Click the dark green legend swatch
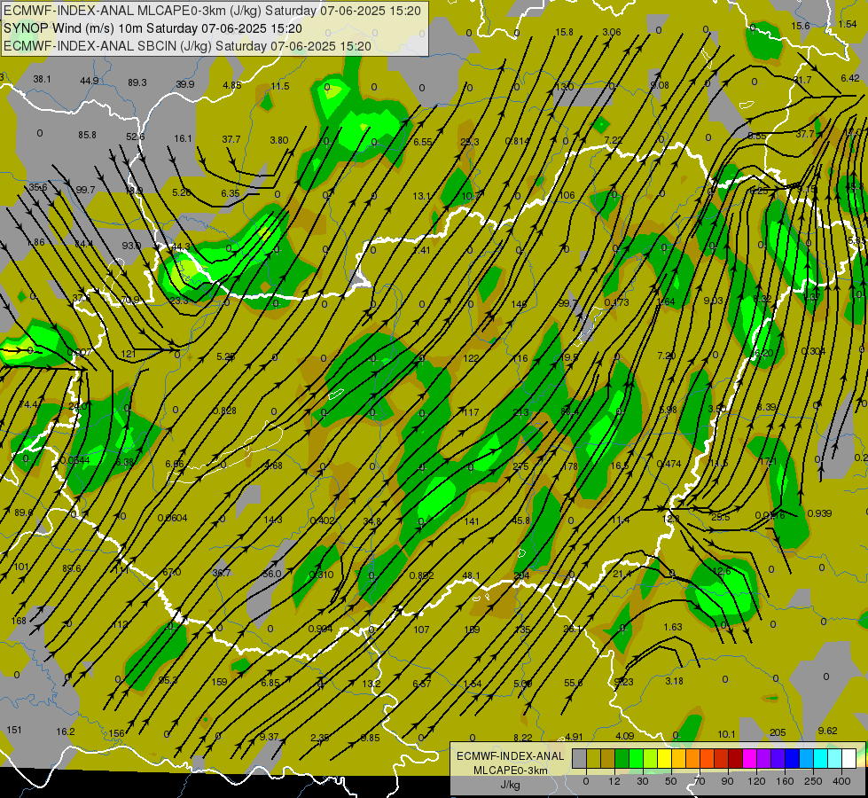The height and width of the screenshot is (798, 868). tap(622, 759)
